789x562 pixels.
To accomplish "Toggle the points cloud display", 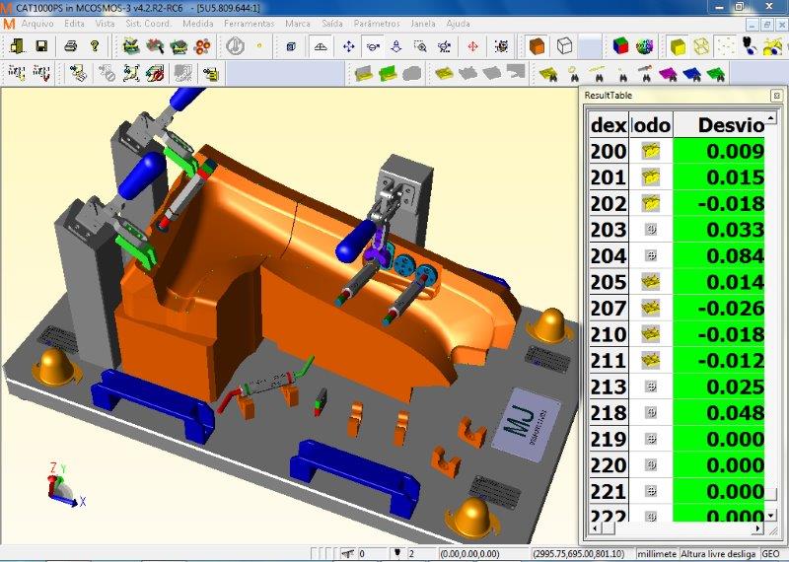I will pos(726,46).
